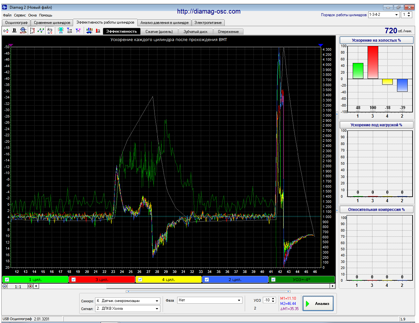Increase the УОЗ stepper value
Viewport: 419px width, 323px height.
pos(273,299)
